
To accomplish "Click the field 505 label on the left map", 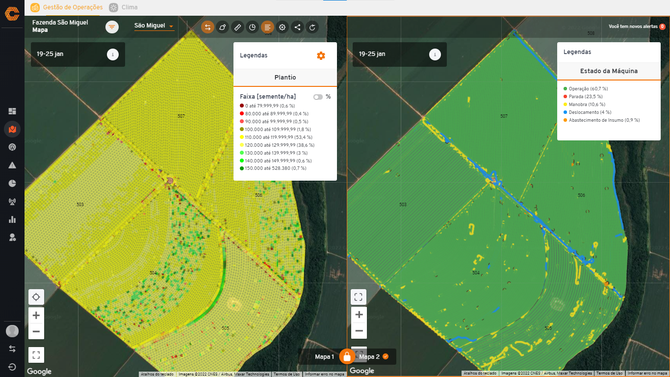I will coord(225,328).
